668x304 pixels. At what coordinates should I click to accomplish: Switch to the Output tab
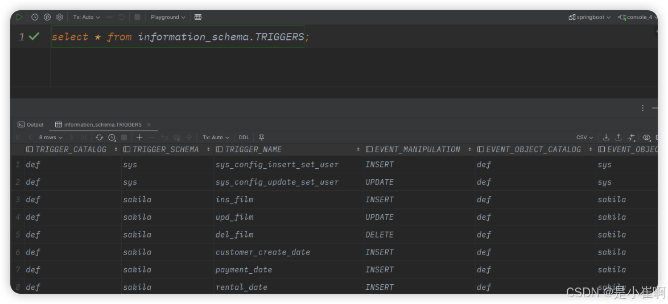pos(31,124)
